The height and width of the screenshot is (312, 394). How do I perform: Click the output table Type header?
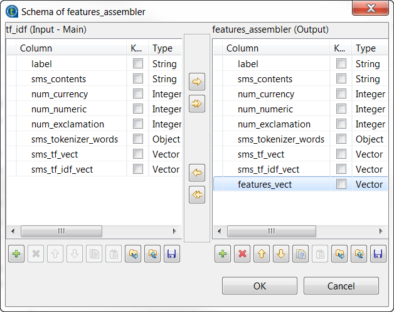366,48
